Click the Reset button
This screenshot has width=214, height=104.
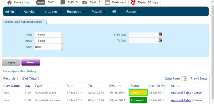[11, 63]
